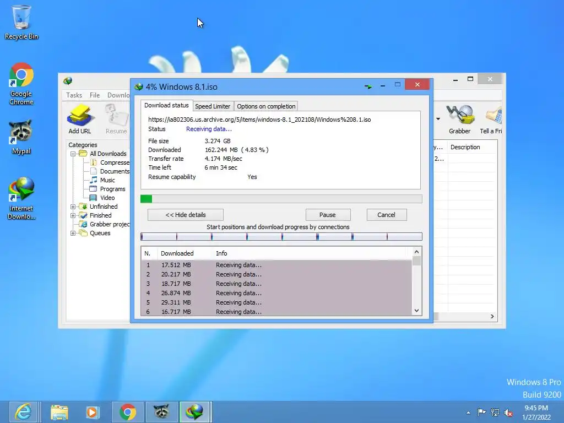Screen dimensions: 564x423
Task: Click the Add URL toolbar icon
Action: pyautogui.click(x=80, y=119)
